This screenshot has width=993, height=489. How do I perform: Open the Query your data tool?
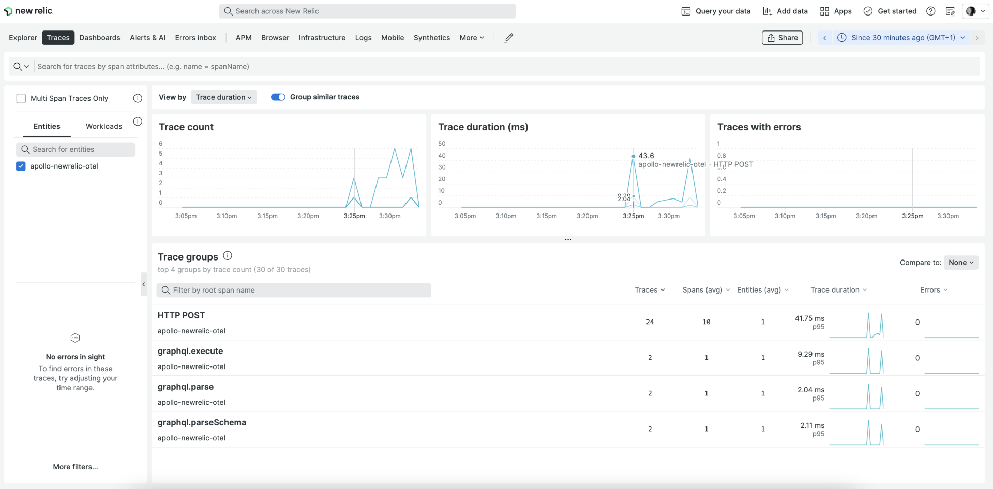(716, 11)
